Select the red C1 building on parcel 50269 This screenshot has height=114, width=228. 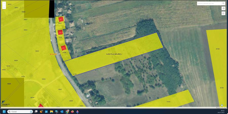click(x=61, y=19)
